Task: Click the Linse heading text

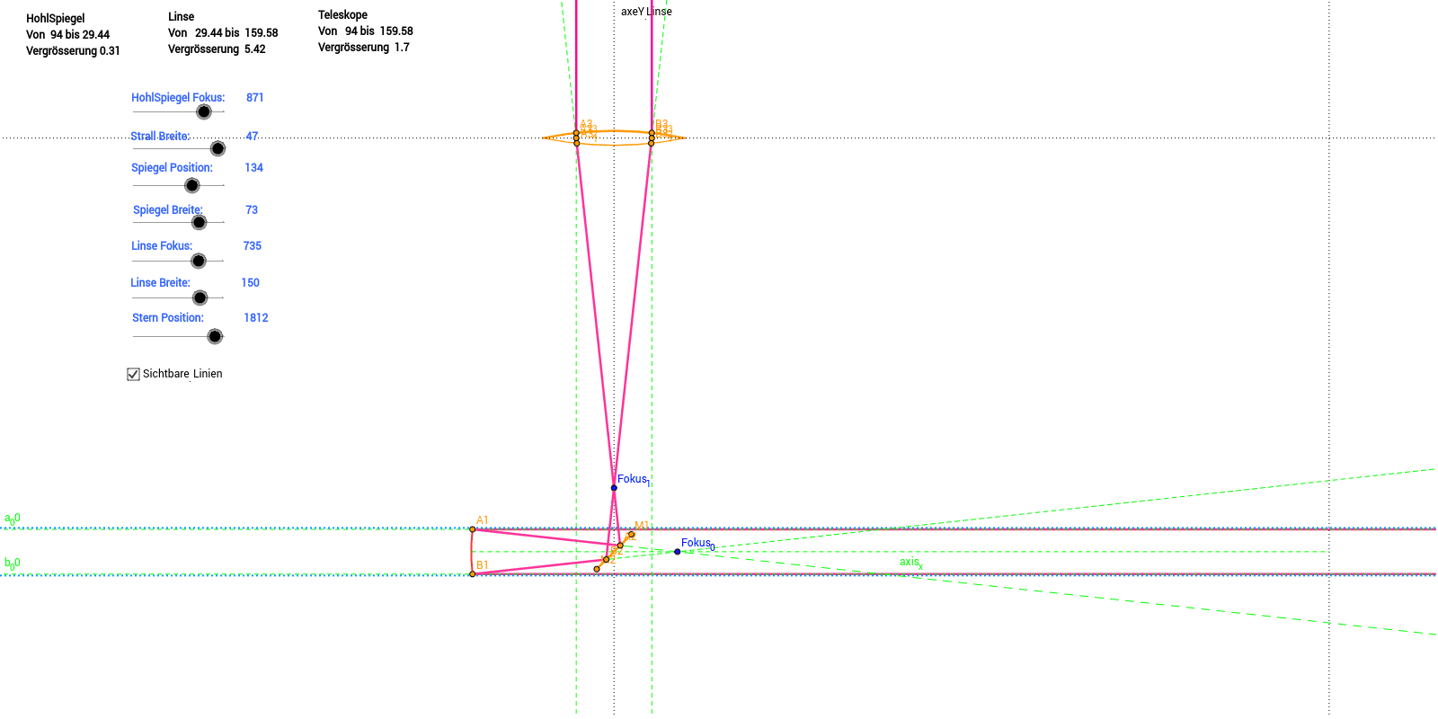Action: pyautogui.click(x=182, y=17)
